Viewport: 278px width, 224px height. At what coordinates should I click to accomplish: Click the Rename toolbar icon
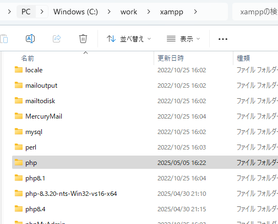click(30, 39)
